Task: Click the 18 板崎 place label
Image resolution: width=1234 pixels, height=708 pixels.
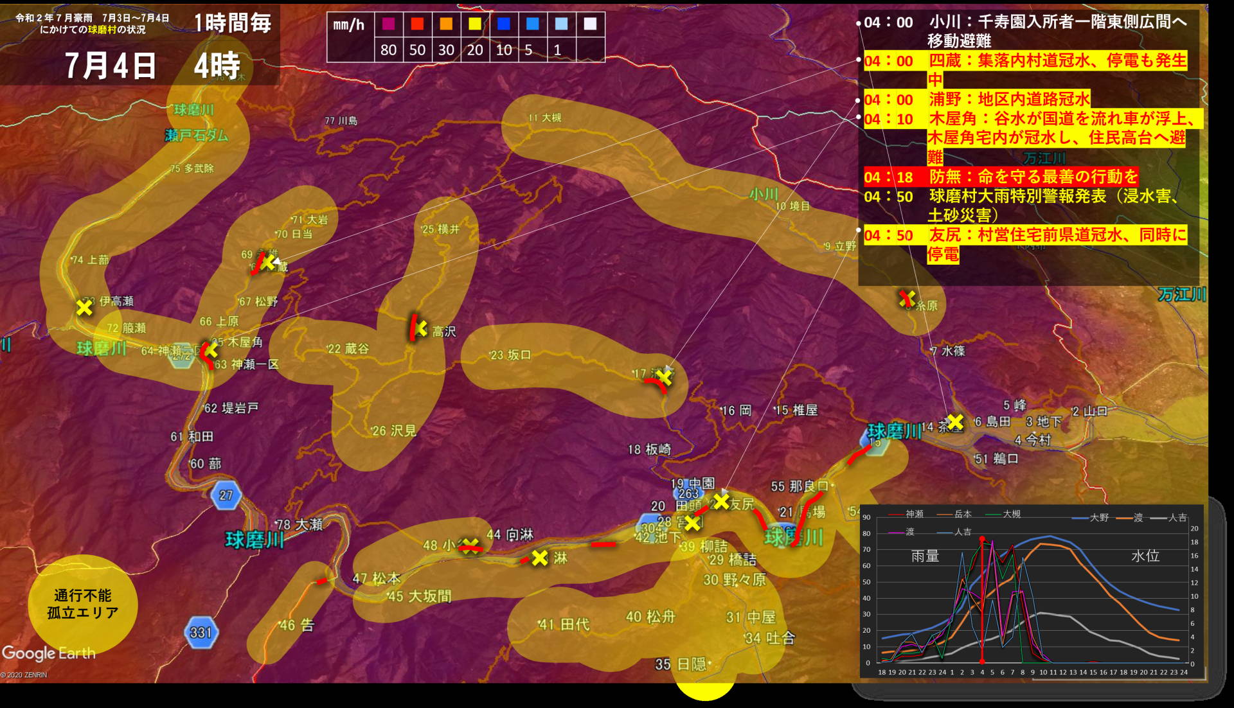Action: (650, 450)
